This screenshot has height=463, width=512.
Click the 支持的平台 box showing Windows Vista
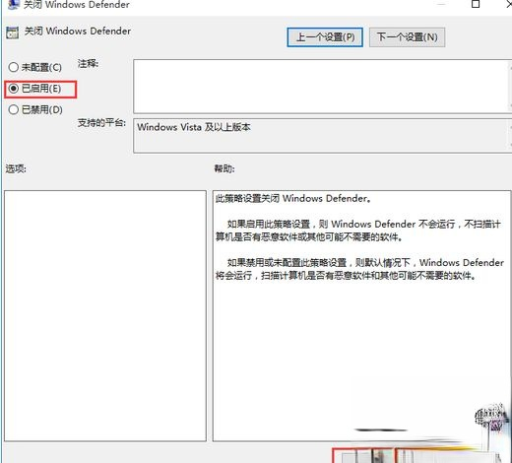(x=322, y=136)
